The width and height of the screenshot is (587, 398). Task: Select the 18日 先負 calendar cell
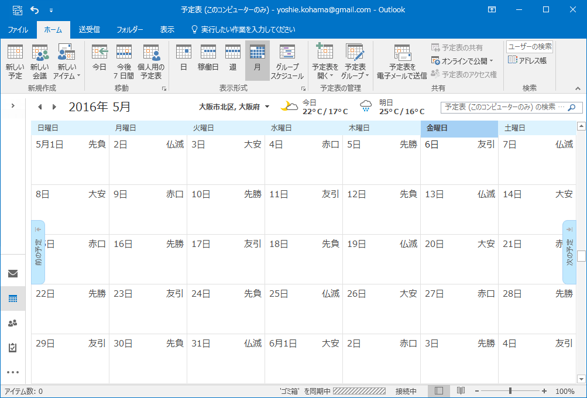pyautogui.click(x=304, y=259)
